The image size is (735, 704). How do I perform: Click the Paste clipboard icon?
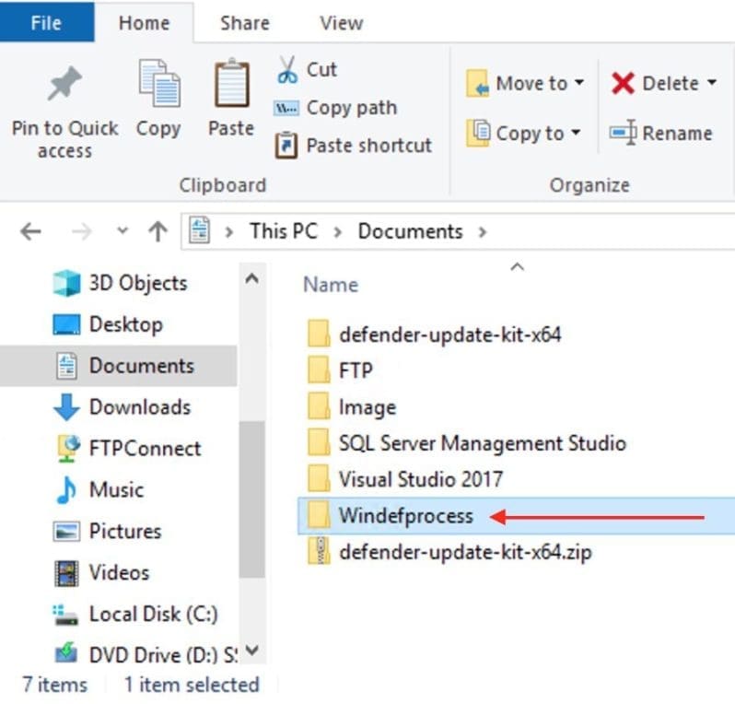[231, 86]
